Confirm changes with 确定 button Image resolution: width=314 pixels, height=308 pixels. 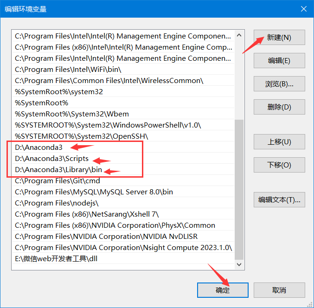tap(223, 290)
